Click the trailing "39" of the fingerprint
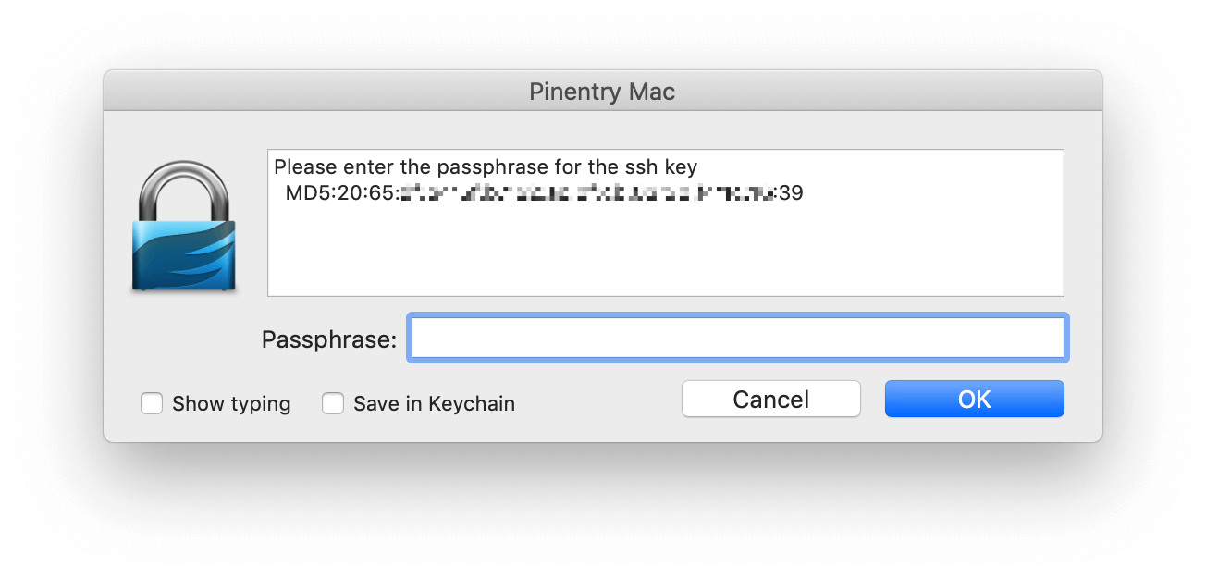Image resolution: width=1206 pixels, height=579 pixels. (x=791, y=193)
